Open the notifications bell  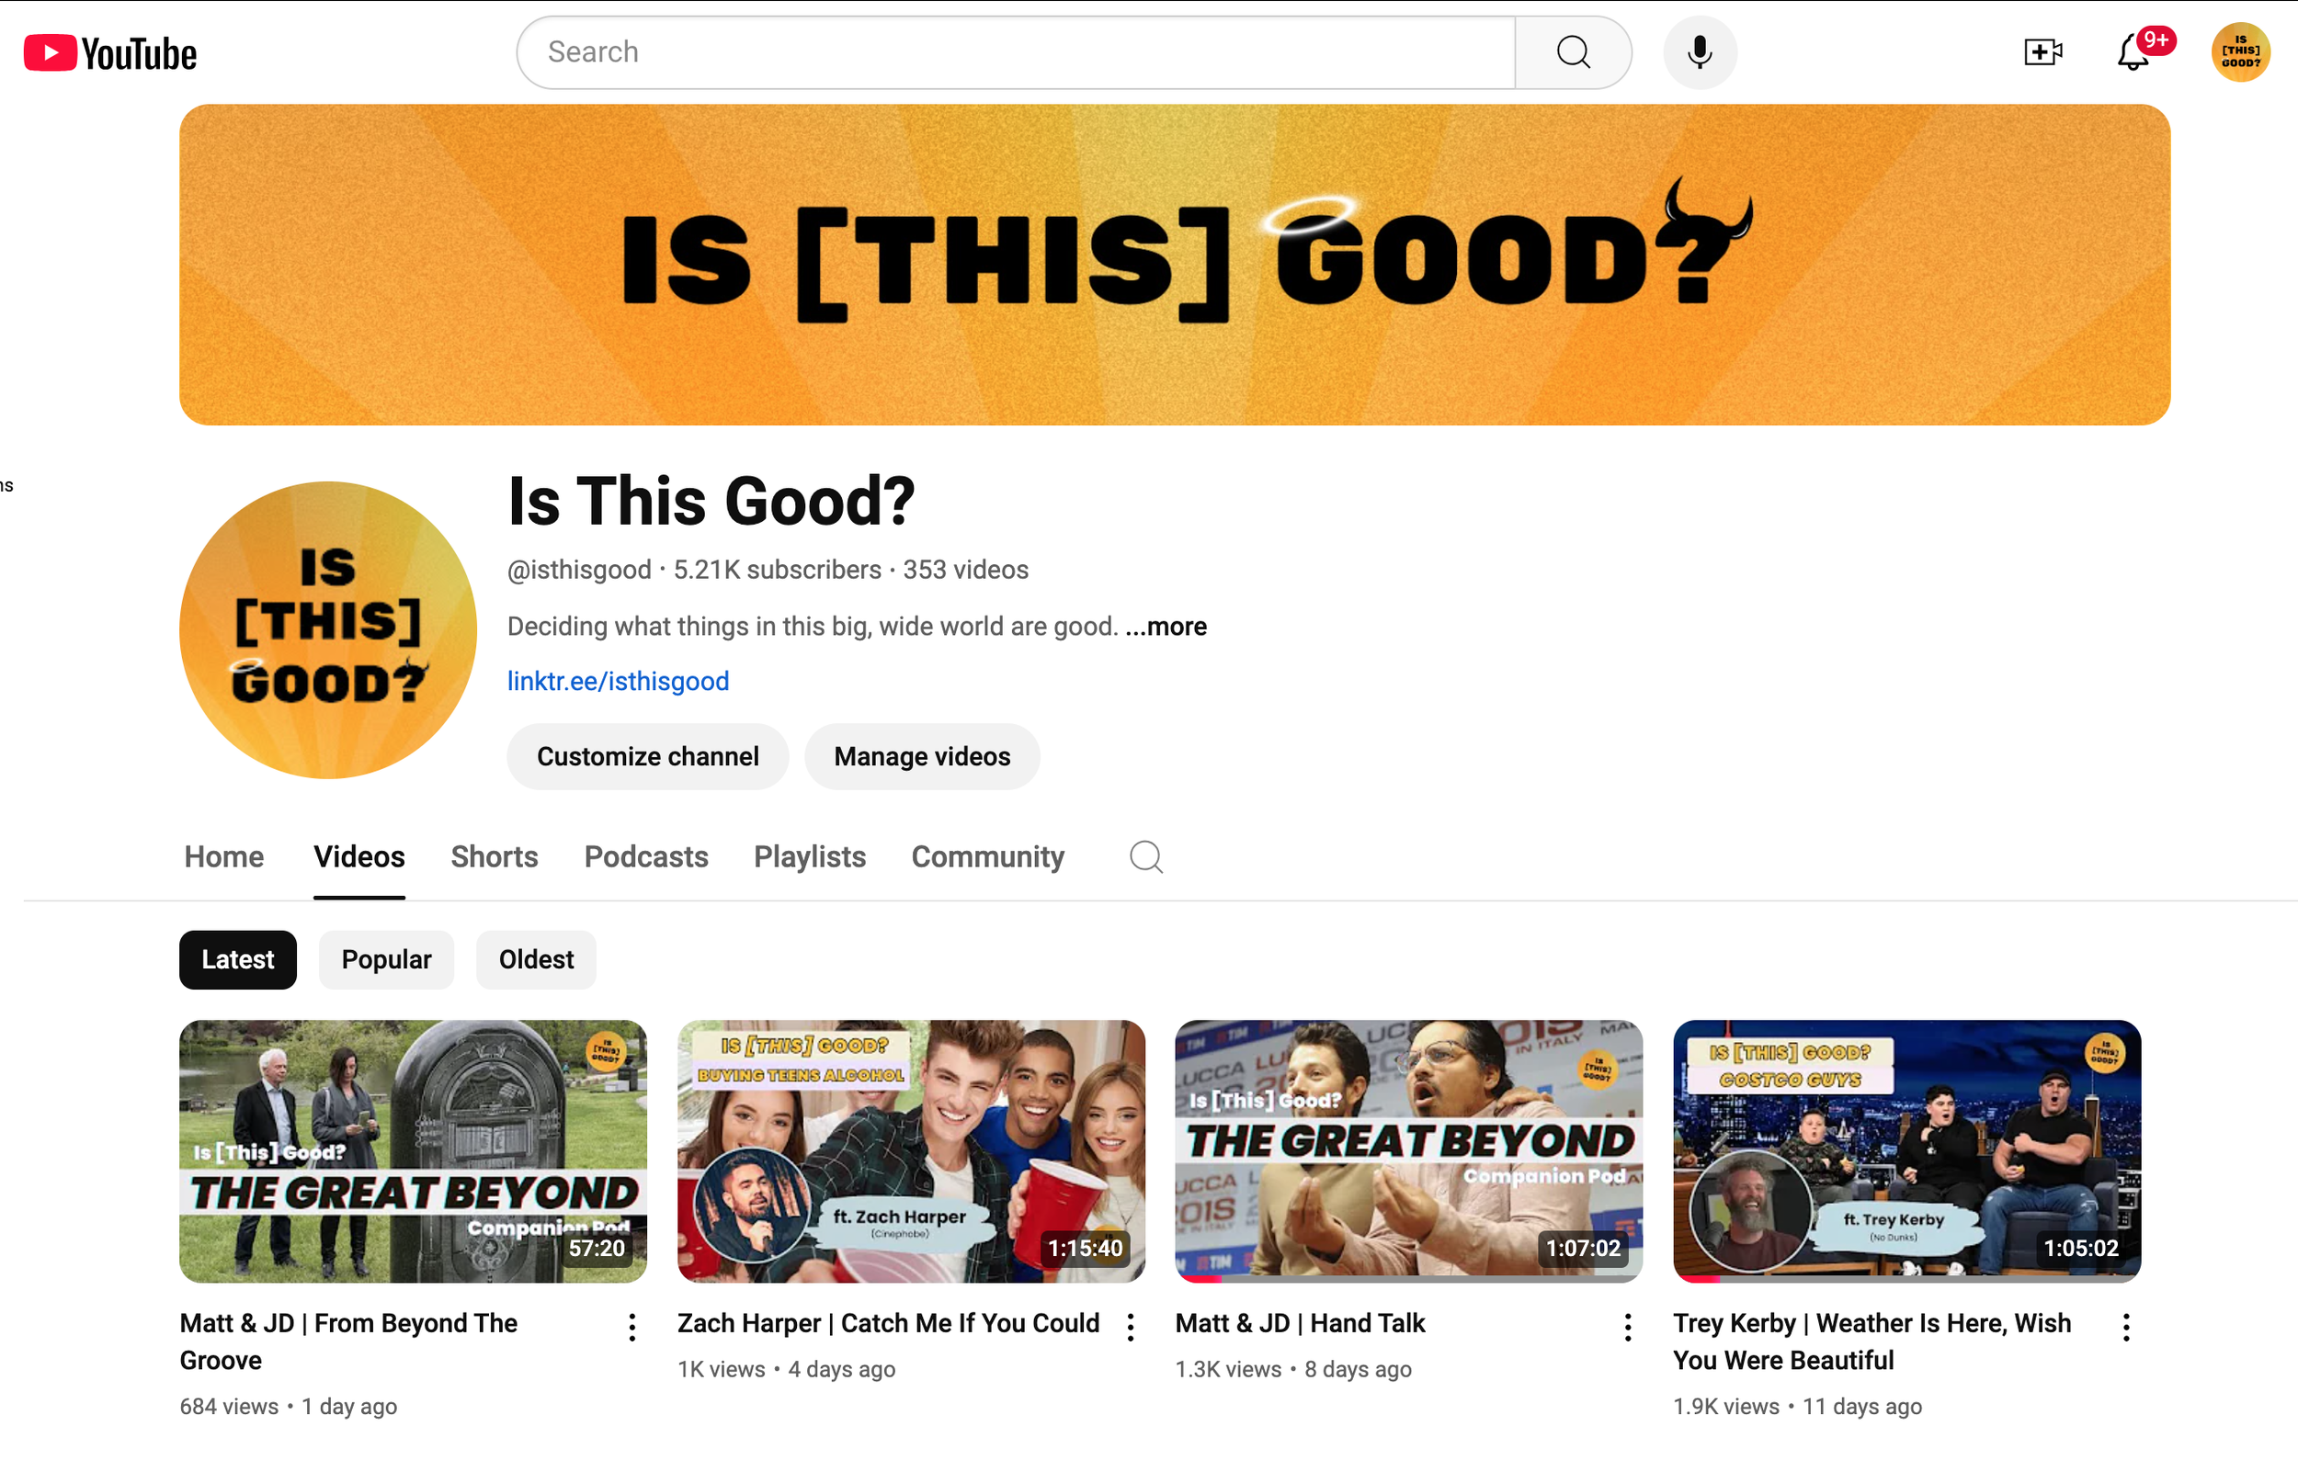tap(2132, 52)
